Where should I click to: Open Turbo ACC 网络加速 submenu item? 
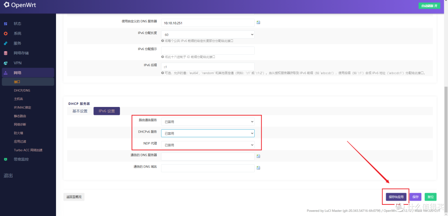point(28,150)
